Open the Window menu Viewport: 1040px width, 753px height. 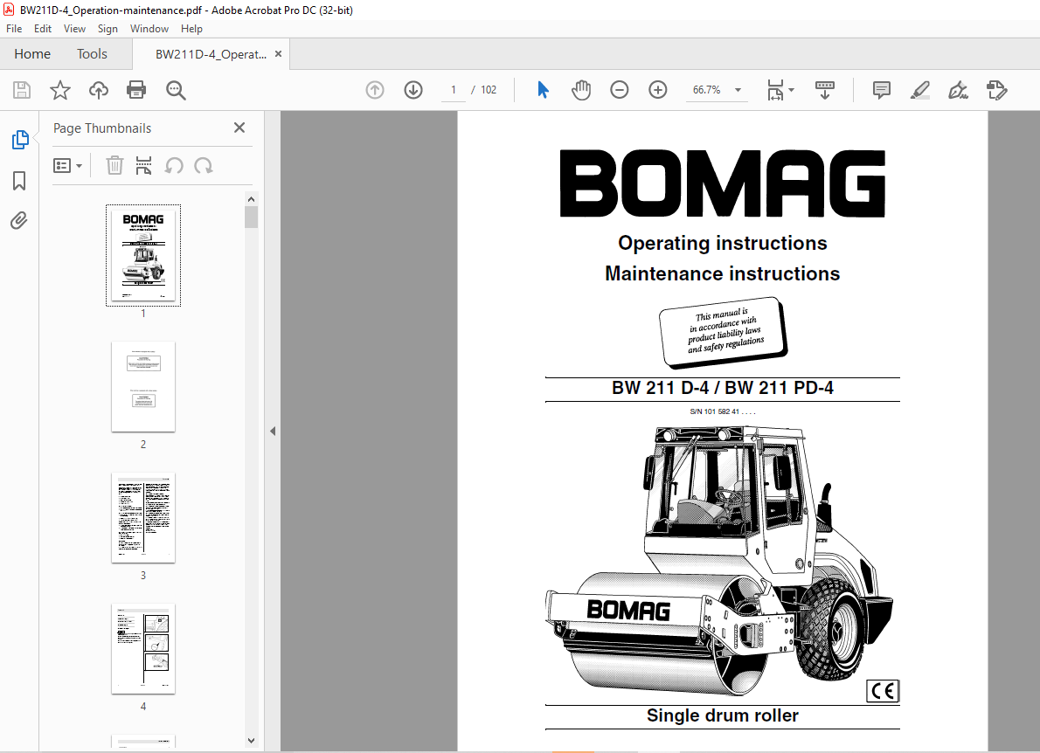(x=149, y=29)
